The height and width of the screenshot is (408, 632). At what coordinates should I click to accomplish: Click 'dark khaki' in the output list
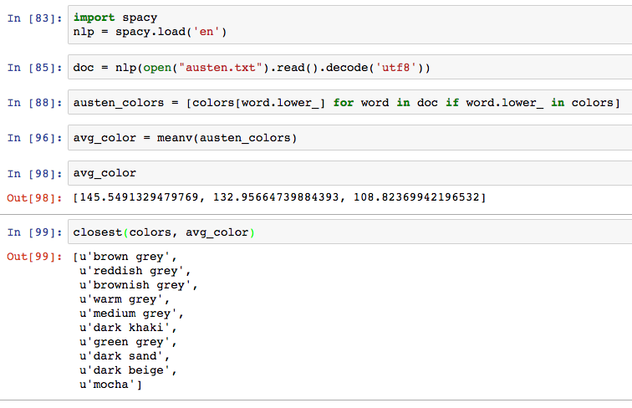coord(128,328)
